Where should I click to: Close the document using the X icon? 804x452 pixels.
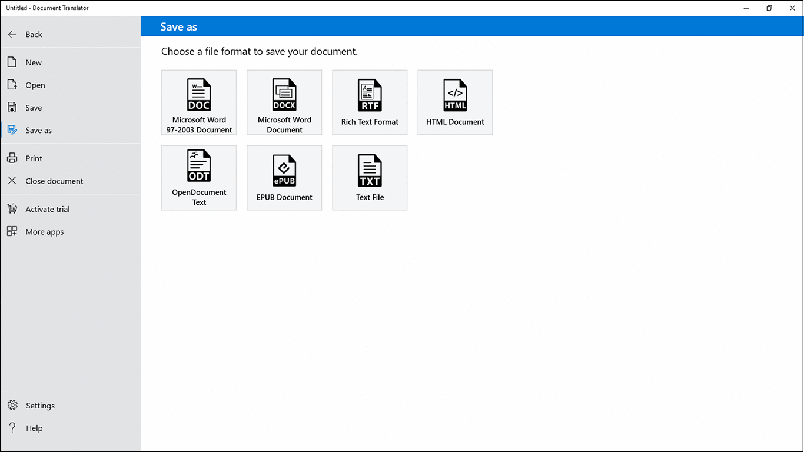12,181
